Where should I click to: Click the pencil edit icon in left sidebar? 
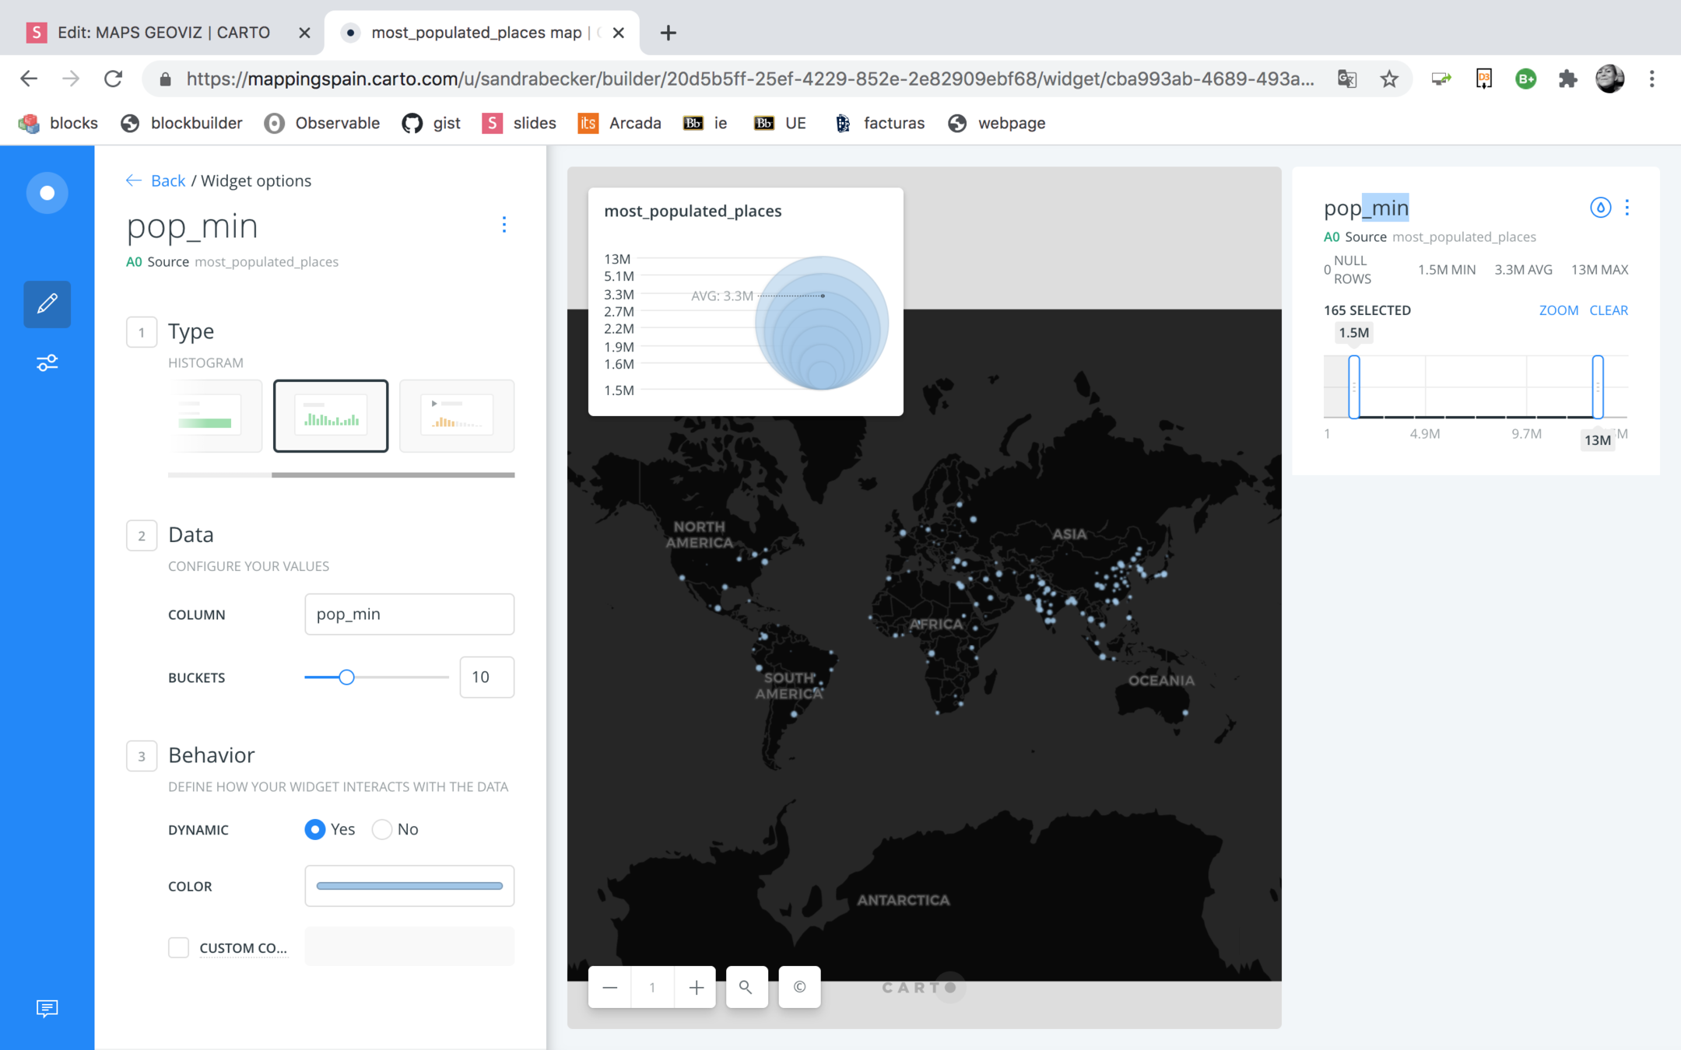47,304
